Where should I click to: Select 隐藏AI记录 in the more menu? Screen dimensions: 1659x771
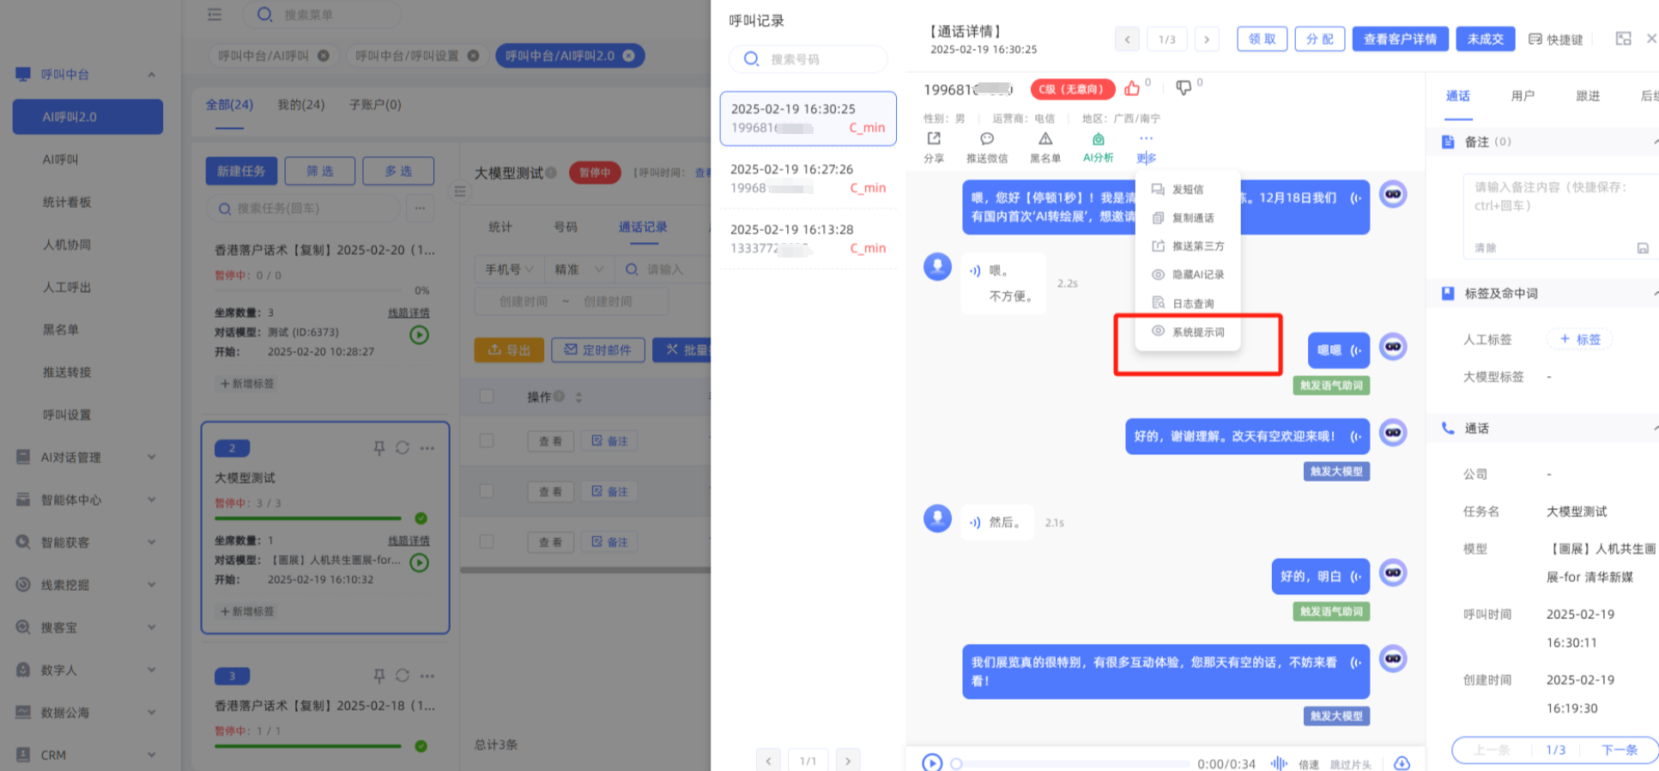[x=1197, y=275]
